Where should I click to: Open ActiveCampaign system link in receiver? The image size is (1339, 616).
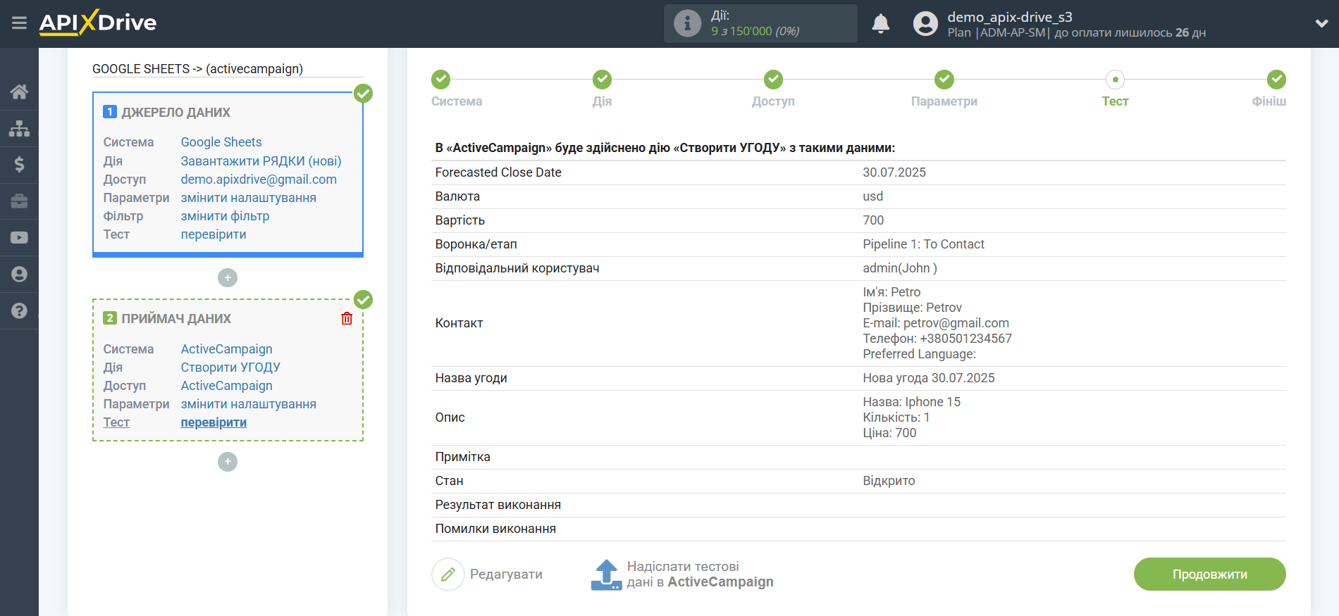click(226, 349)
